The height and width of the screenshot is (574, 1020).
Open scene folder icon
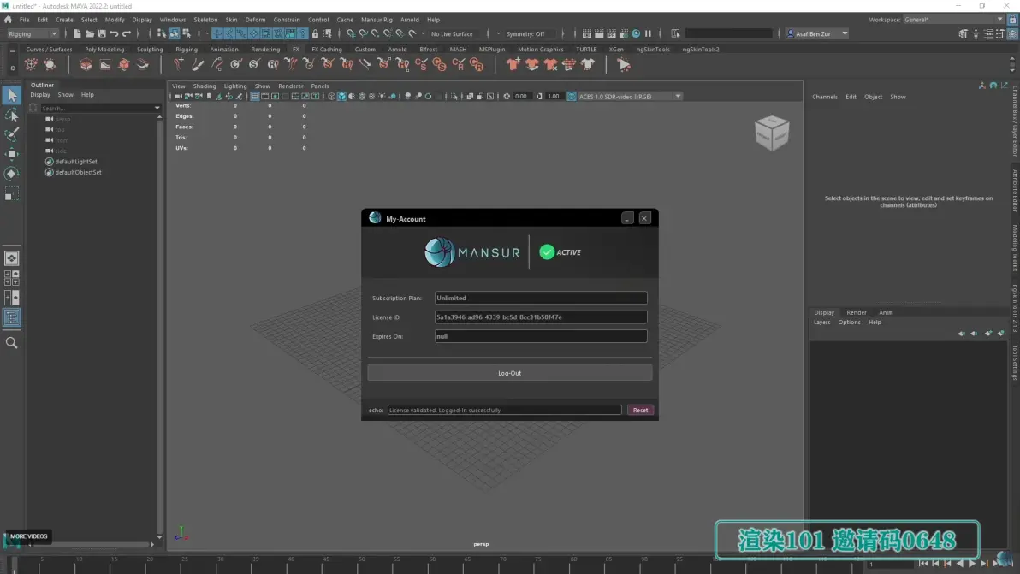pos(90,34)
